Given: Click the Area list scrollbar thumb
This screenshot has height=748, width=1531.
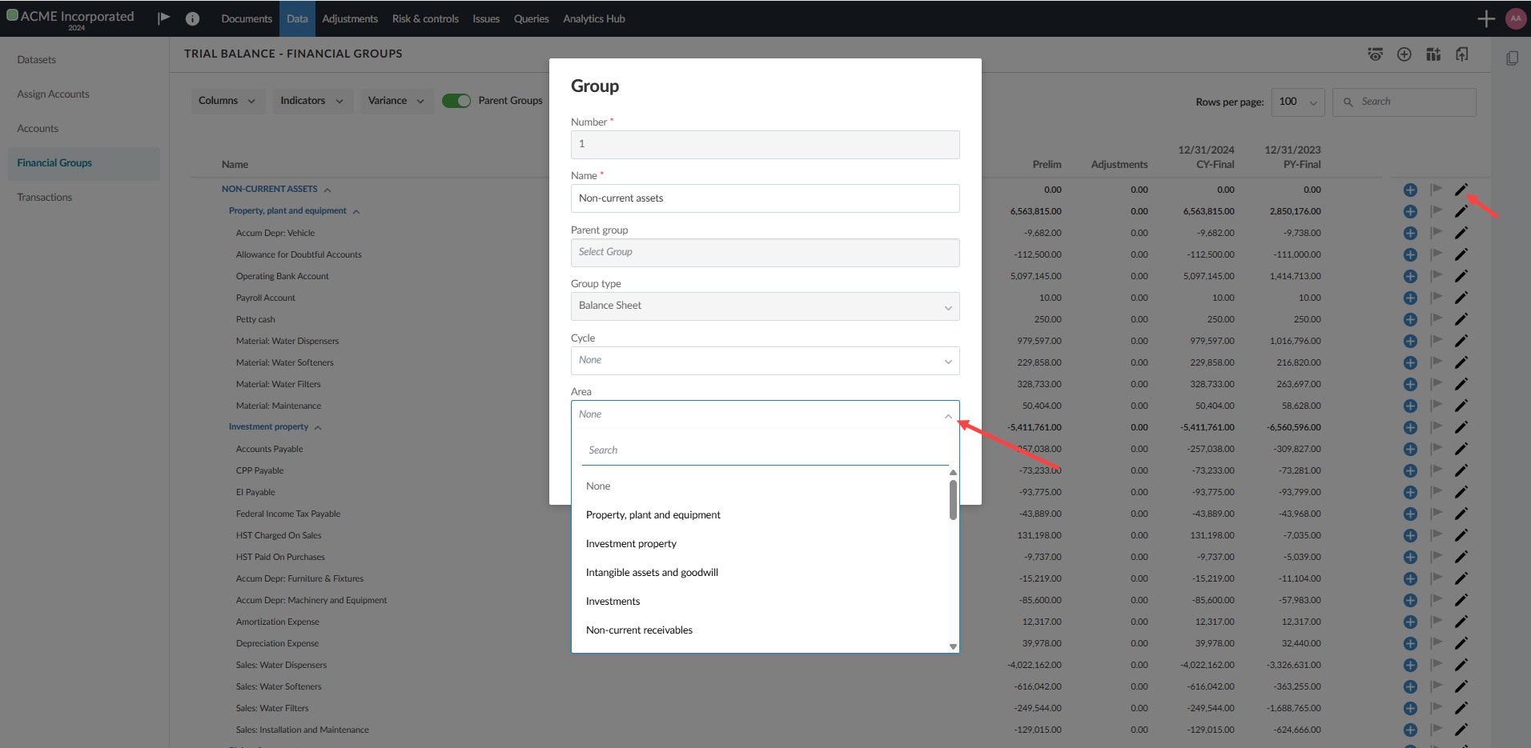Looking at the screenshot, I should [x=953, y=500].
